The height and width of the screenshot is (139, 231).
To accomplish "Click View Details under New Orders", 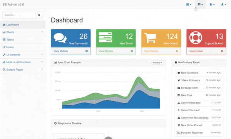I will pos(151,51).
